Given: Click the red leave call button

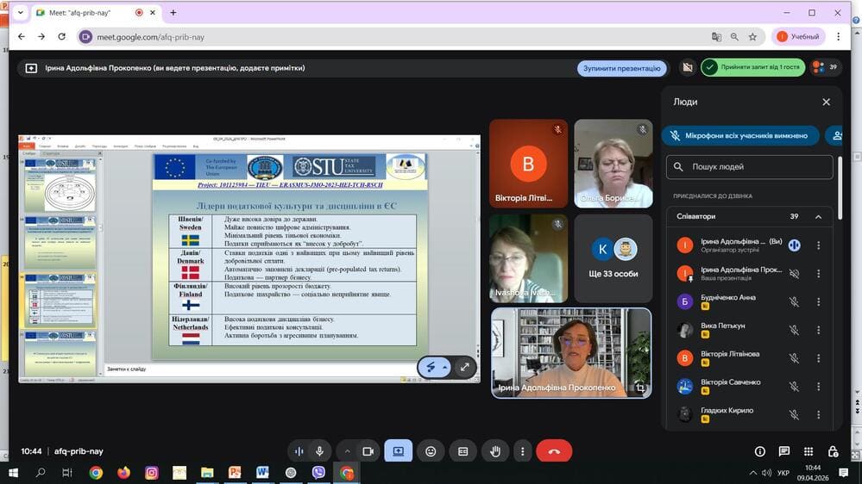Looking at the screenshot, I should 554,451.
